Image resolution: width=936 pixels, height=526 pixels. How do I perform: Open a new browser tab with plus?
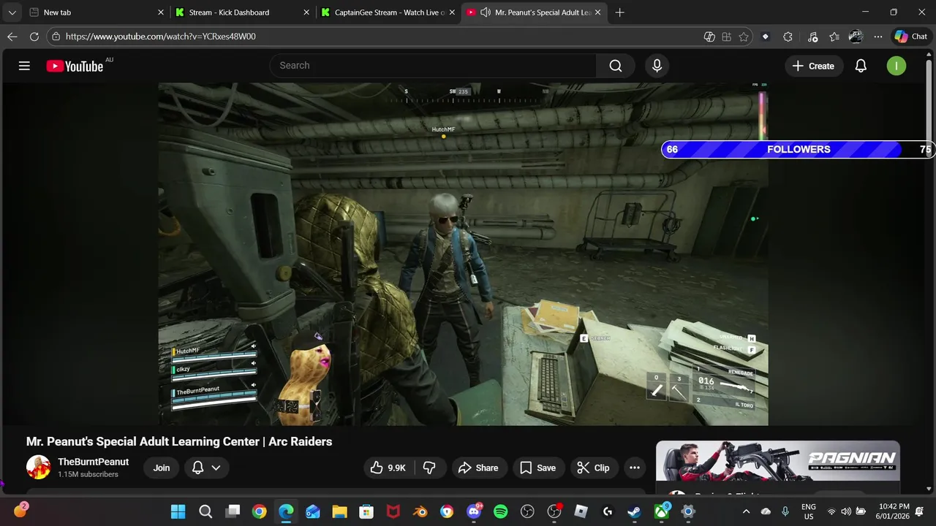tap(620, 12)
